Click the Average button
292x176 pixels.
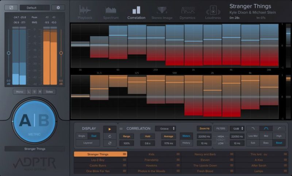[x=169, y=136]
